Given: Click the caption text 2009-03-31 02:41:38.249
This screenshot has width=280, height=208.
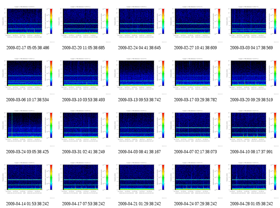Looking at the screenshot, I should click(x=83, y=152).
